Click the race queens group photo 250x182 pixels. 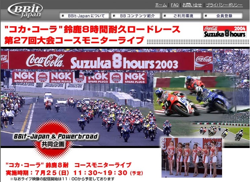pyautogui.click(x=192, y=157)
